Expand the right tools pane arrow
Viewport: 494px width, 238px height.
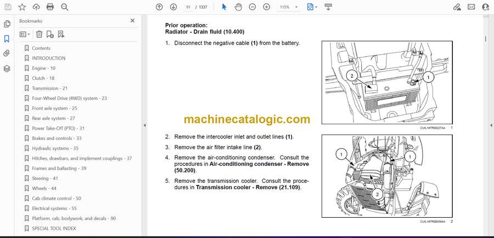(491, 125)
